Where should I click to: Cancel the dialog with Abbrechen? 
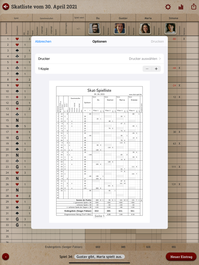tap(43, 41)
